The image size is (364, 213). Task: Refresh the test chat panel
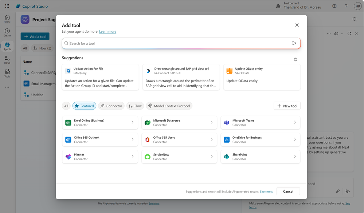point(349,33)
